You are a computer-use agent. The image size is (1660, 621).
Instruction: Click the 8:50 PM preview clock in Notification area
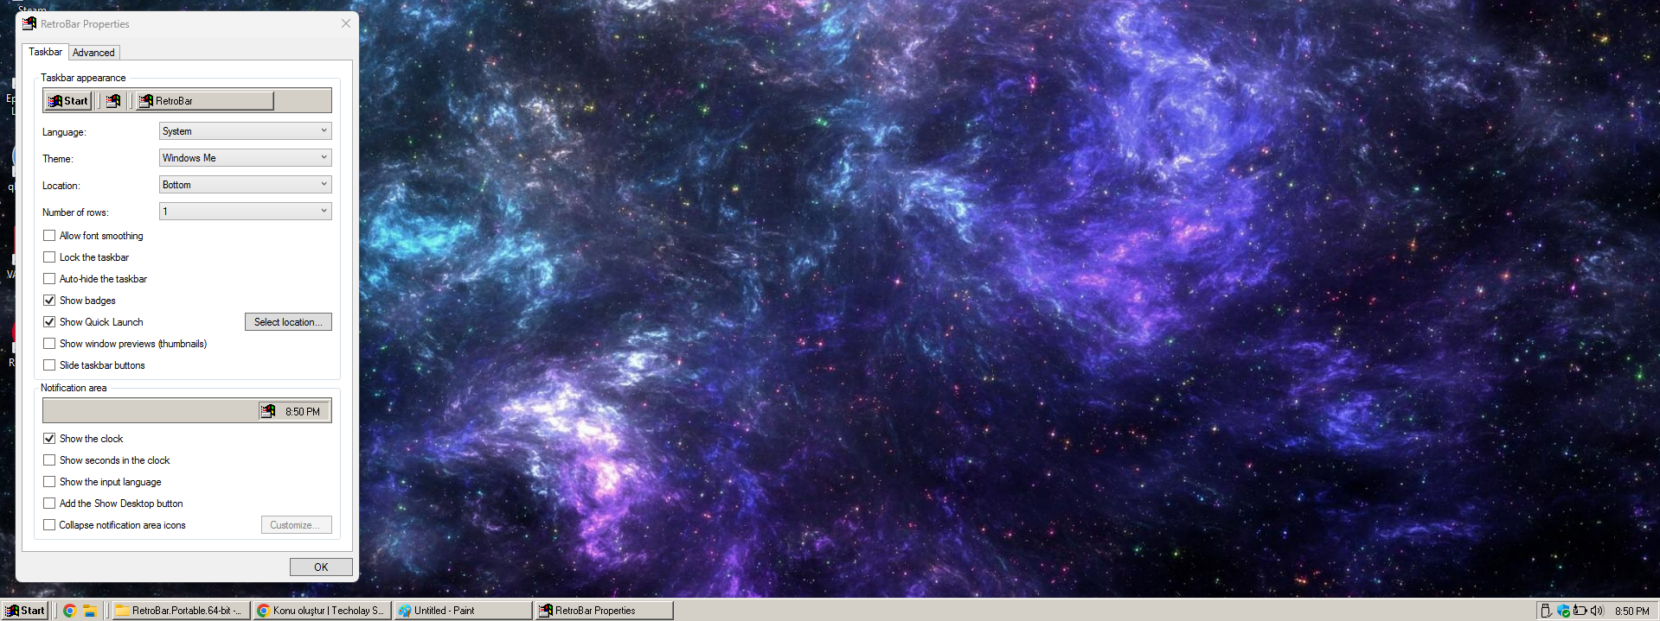(303, 412)
